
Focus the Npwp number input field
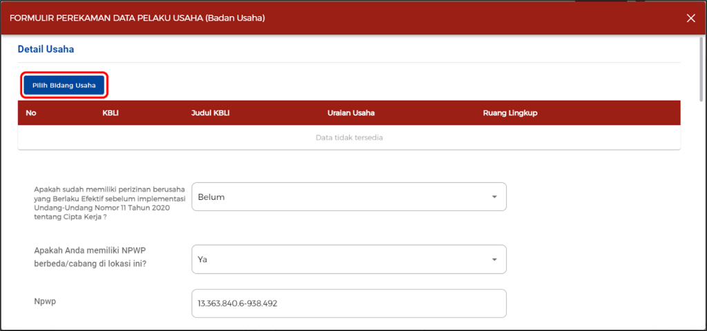(x=348, y=303)
